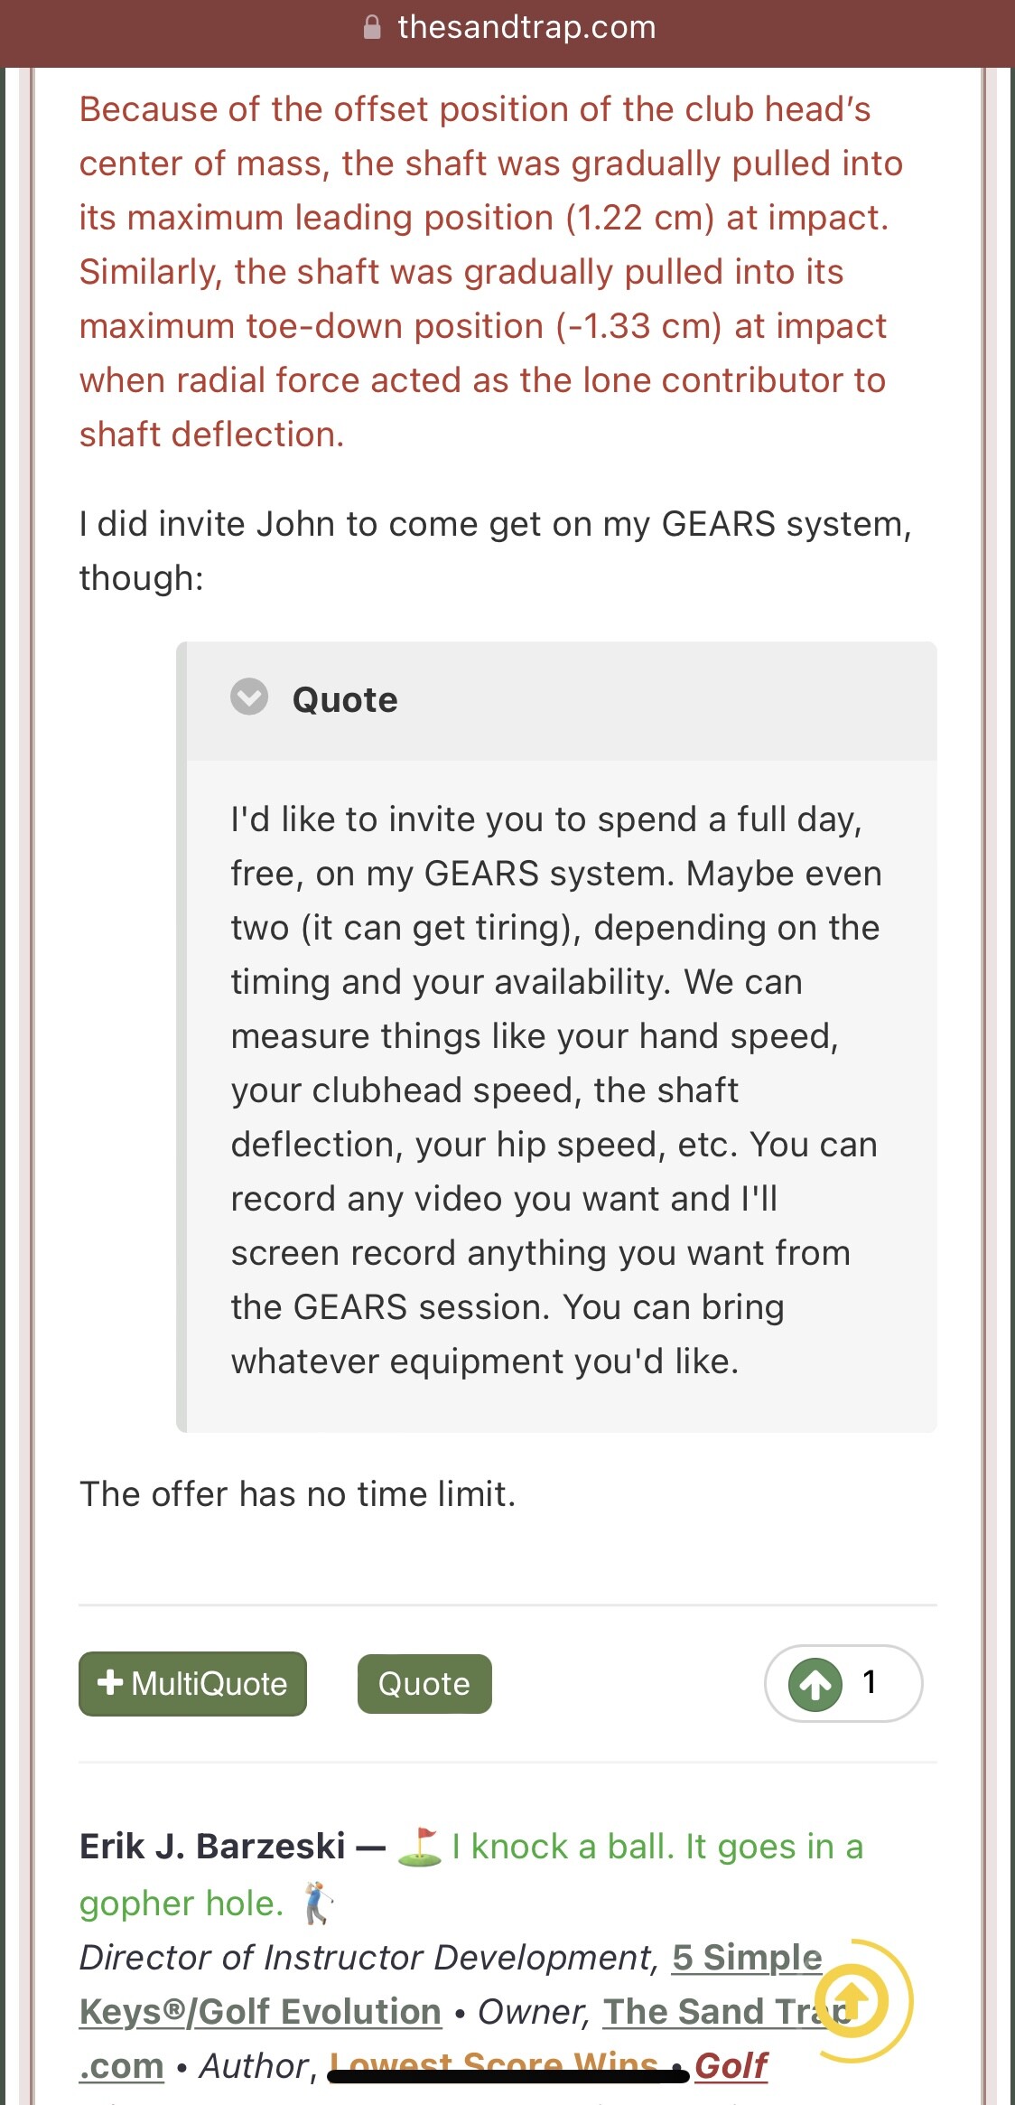
Task: Click the green upvote arrow icon
Action: point(815,1684)
